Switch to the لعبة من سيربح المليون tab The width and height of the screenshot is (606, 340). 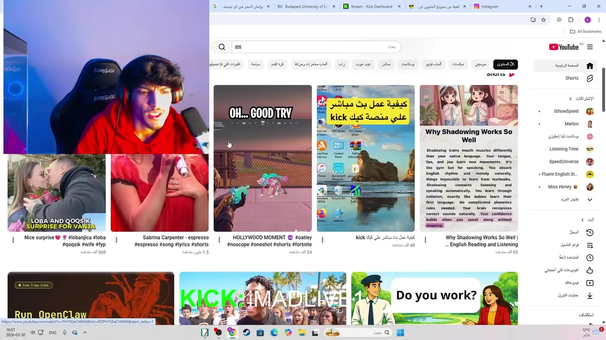437,7
